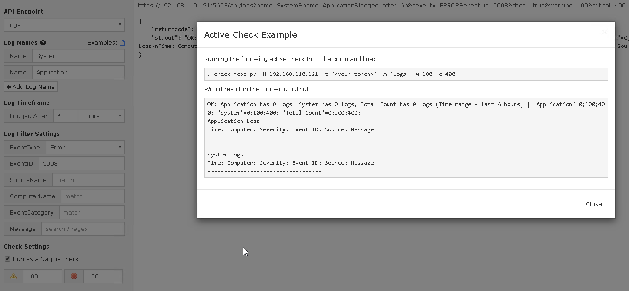Open the Hours timeframe dropdown

coord(101,116)
